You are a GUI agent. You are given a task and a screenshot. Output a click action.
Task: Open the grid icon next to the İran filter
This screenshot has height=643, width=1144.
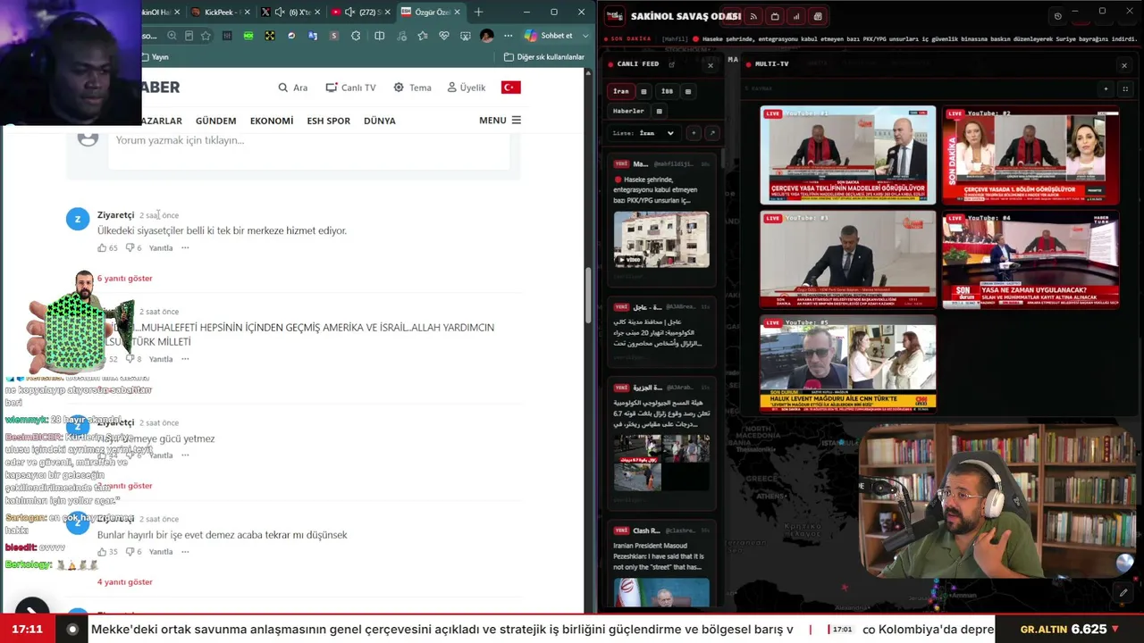click(643, 91)
